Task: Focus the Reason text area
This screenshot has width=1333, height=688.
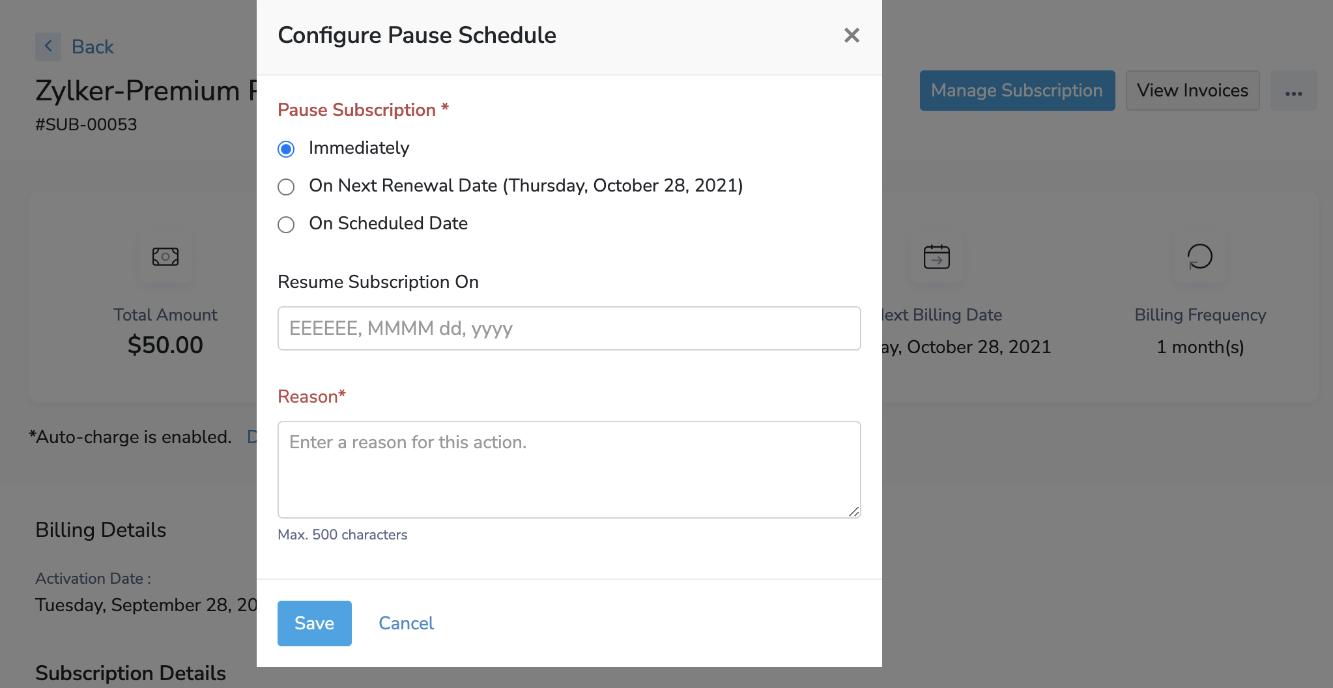Action: click(x=569, y=469)
